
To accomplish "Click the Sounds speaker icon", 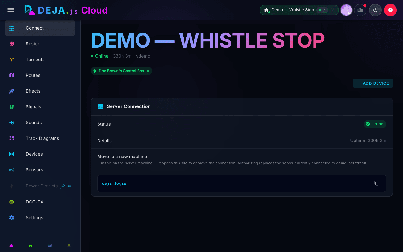I will click(x=12, y=123).
